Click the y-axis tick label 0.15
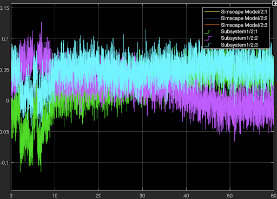Screen dimensions: 277x199 [4, 8]
